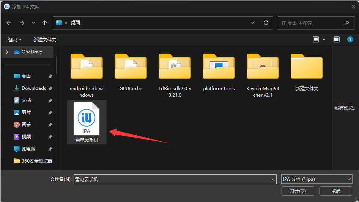
Task: Toggle the preview pane button
Action: coord(336,39)
